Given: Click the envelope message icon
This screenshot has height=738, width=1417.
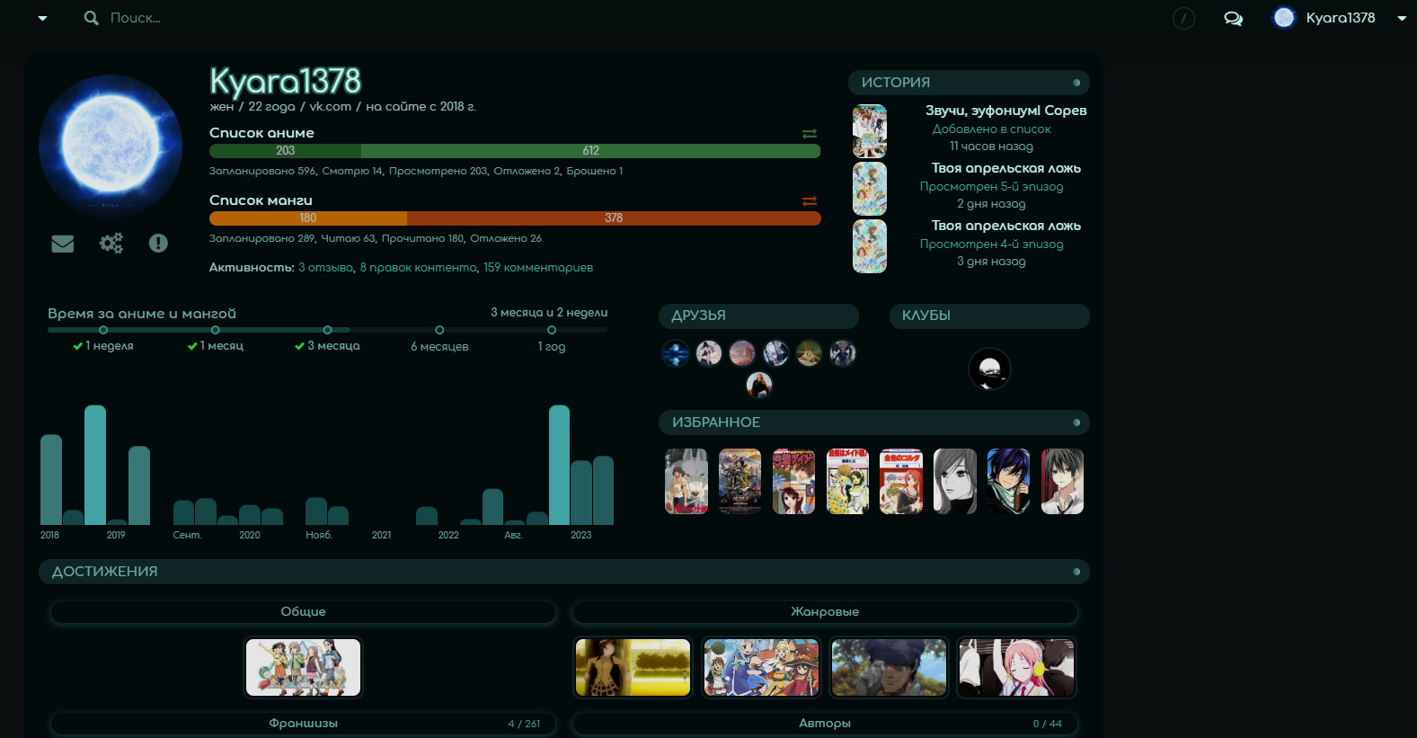Looking at the screenshot, I should tap(63, 244).
